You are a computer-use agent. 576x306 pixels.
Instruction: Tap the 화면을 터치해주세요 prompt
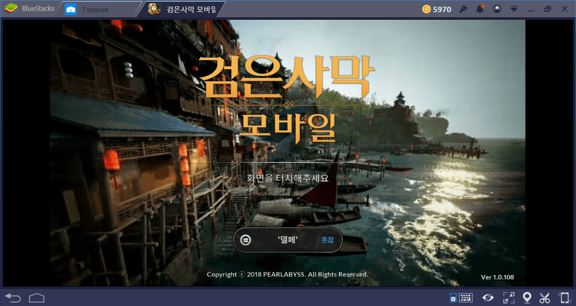pyautogui.click(x=288, y=178)
